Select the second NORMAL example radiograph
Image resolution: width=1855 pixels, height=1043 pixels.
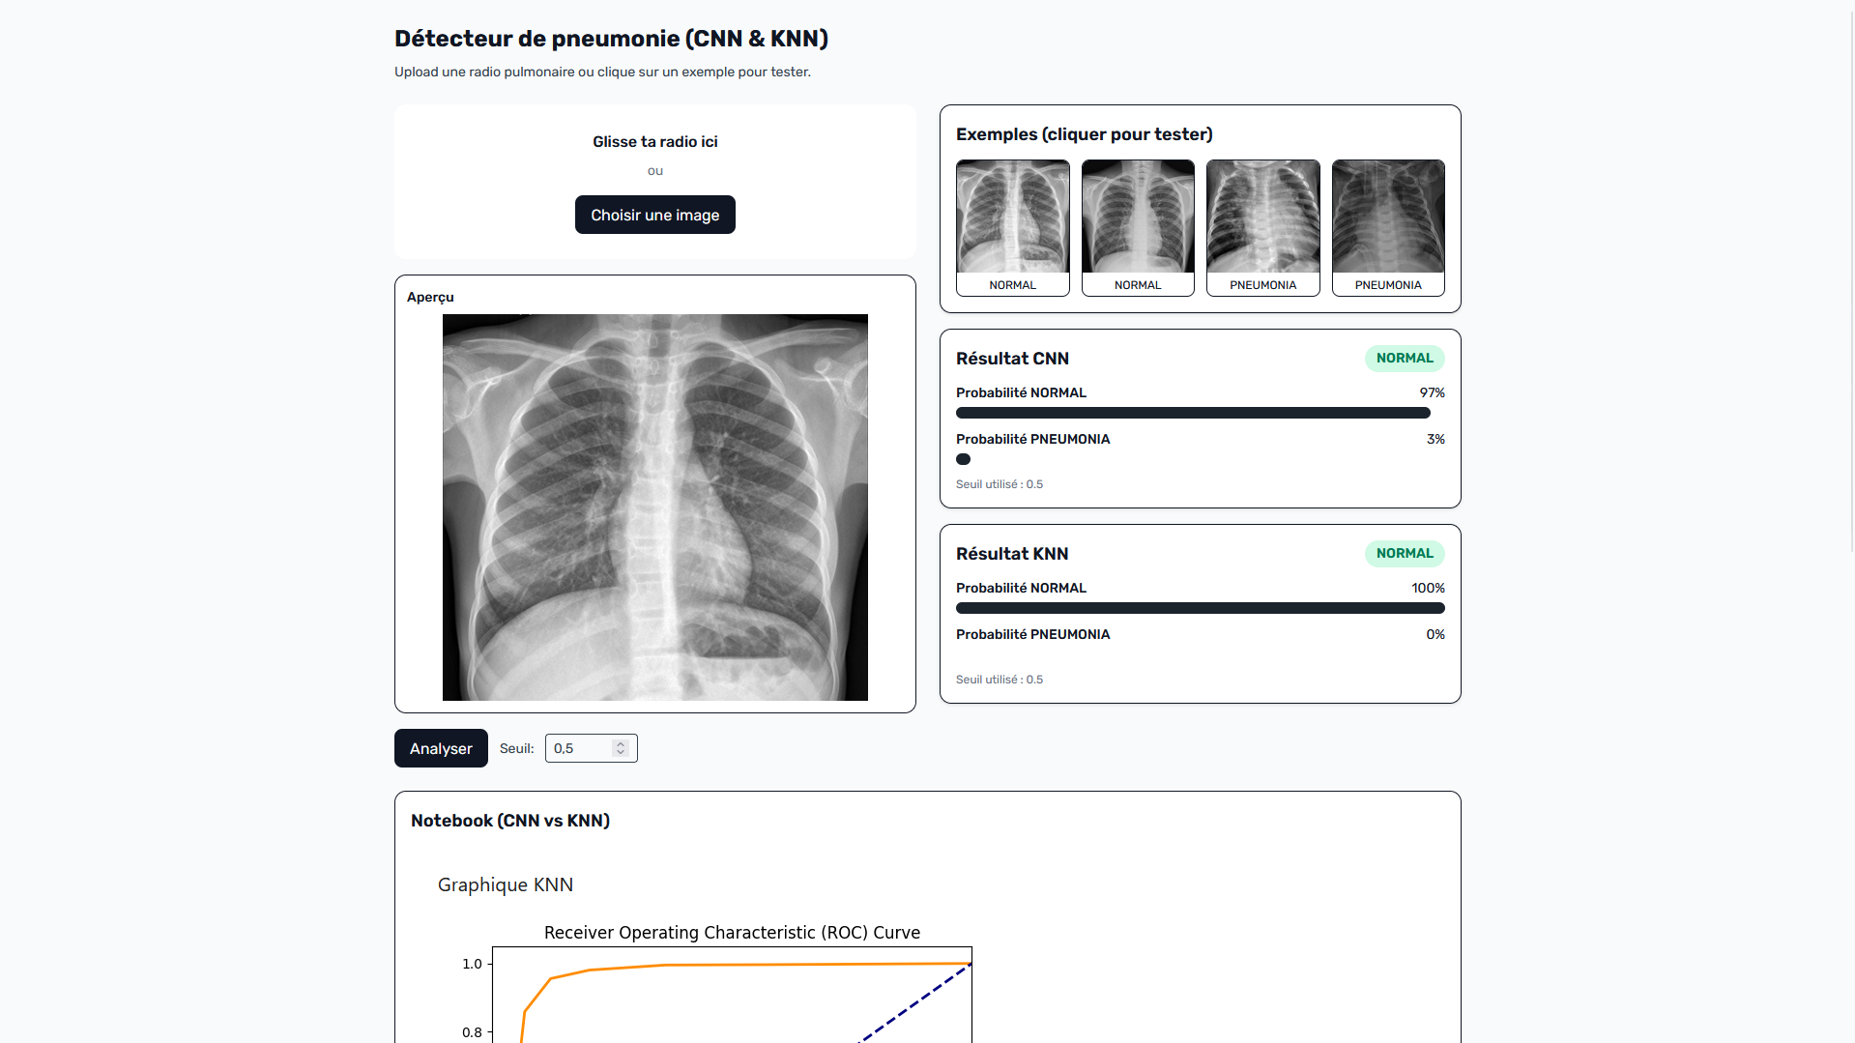[1137, 226]
